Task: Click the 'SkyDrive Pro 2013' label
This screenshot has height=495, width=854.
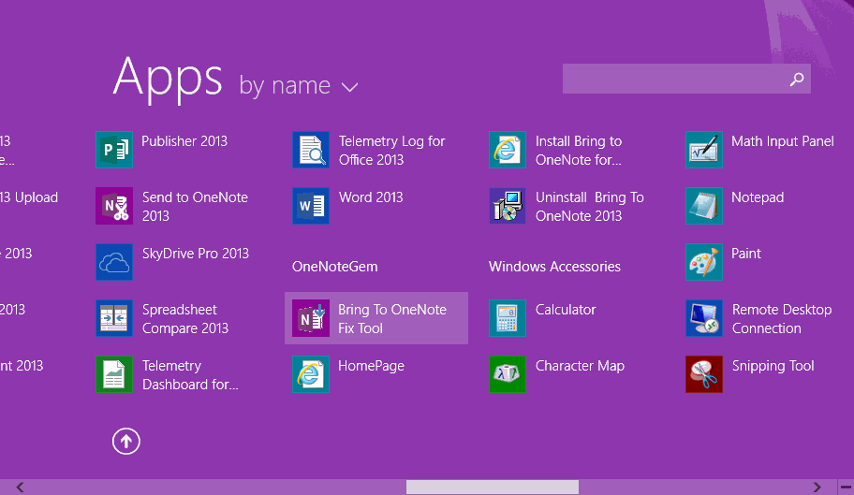Action: pos(196,254)
